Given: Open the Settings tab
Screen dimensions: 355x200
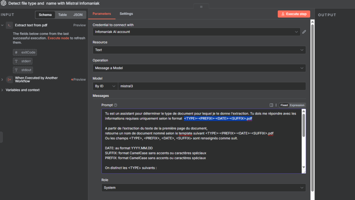Looking at the screenshot, I should click(x=126, y=14).
